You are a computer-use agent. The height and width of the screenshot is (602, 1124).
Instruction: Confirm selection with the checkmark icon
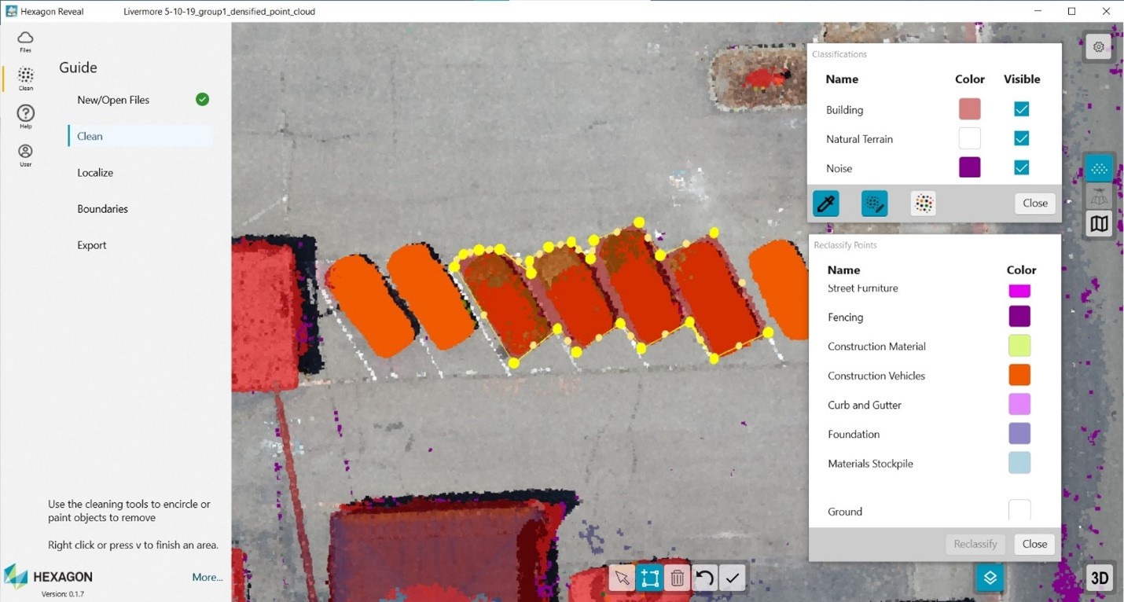pos(733,578)
